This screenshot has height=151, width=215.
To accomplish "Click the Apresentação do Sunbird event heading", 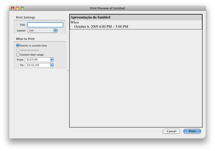I will [90, 17].
